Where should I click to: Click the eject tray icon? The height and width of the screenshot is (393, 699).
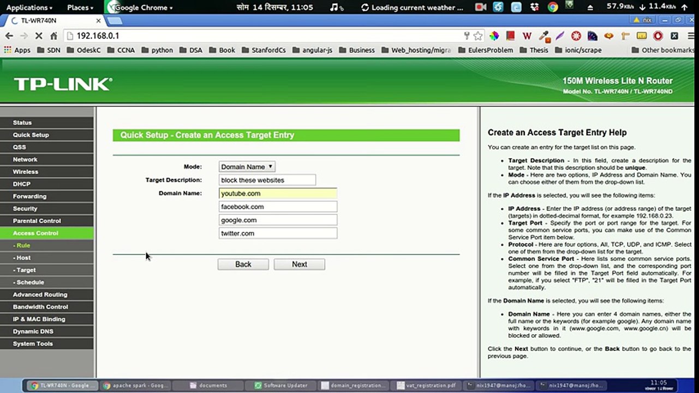tap(590, 8)
